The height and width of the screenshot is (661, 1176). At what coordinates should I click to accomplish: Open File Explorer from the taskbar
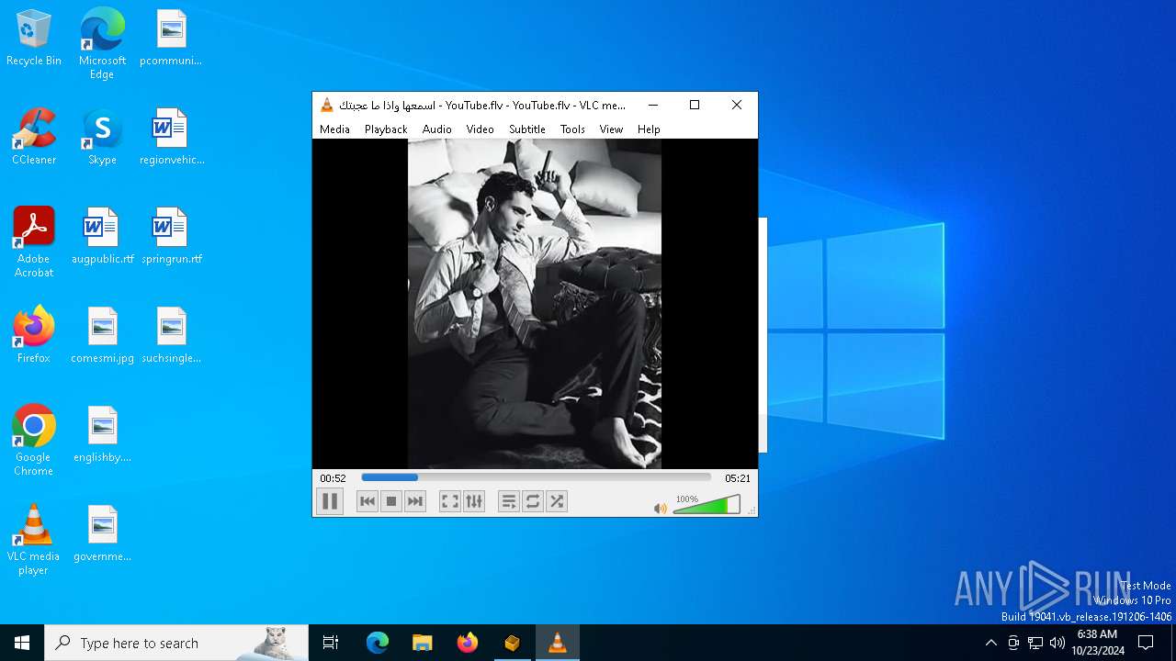pos(422,643)
